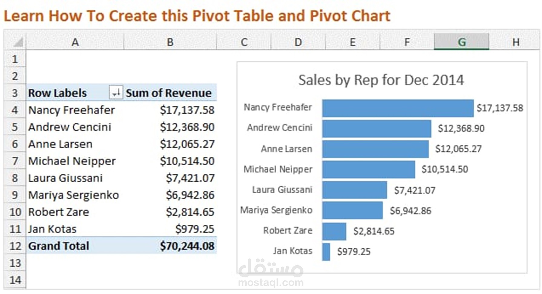
Task: Click the $979.25 revenue table cell
Action: click(195, 229)
